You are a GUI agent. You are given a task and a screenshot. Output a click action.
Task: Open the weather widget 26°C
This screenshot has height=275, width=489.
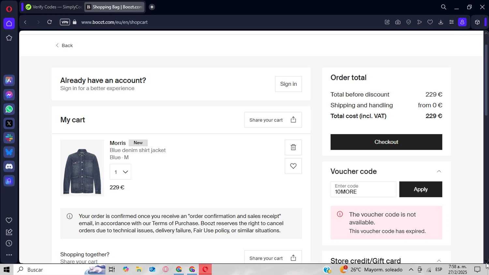tap(371, 269)
